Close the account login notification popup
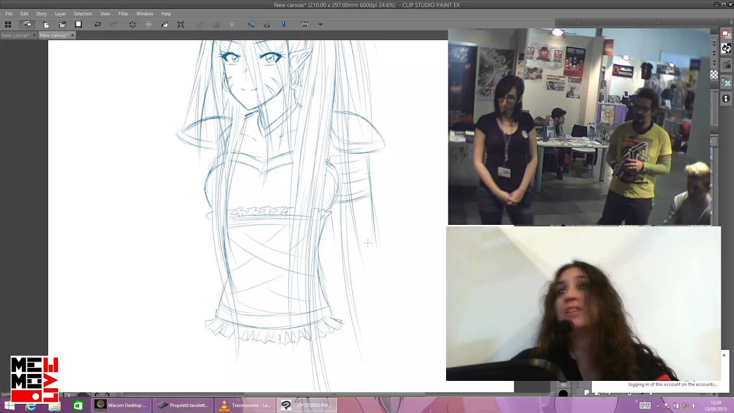The image size is (734, 413). [724, 356]
